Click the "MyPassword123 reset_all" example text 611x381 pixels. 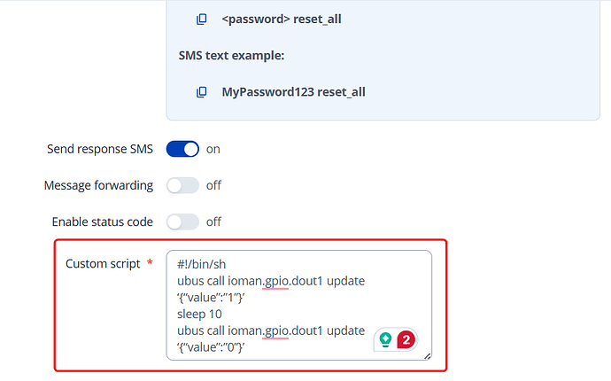tap(293, 91)
